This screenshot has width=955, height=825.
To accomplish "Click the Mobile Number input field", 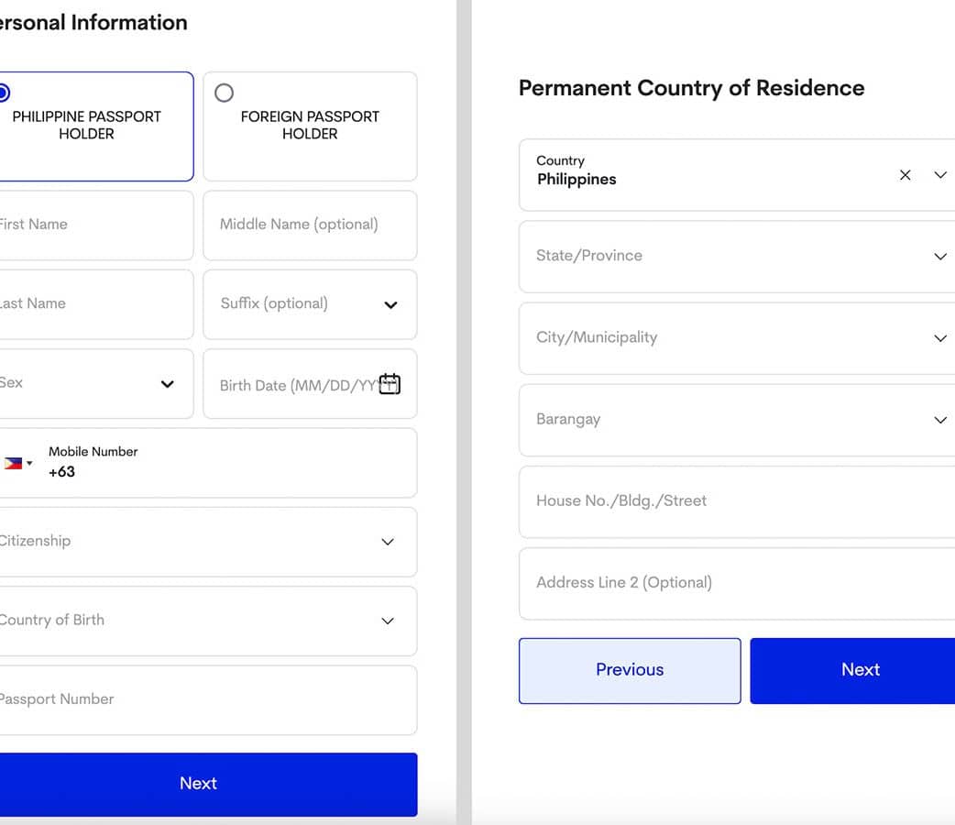I will [229, 472].
